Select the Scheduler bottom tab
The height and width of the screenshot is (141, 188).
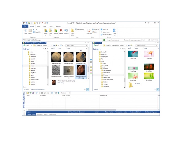tap(39, 114)
